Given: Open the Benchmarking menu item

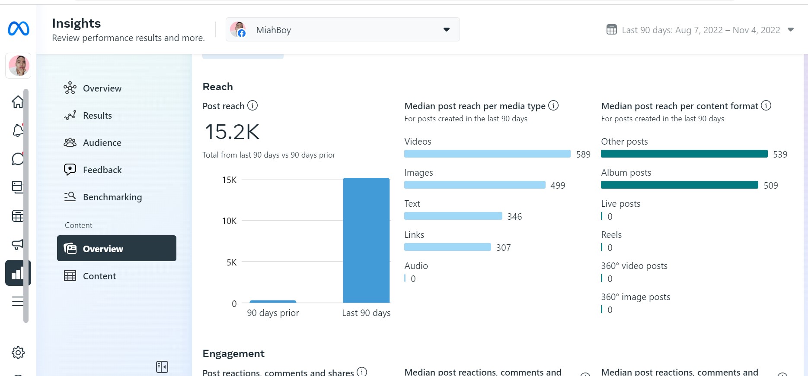Looking at the screenshot, I should click(x=116, y=197).
